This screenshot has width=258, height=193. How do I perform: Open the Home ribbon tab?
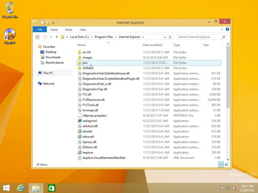point(54,30)
